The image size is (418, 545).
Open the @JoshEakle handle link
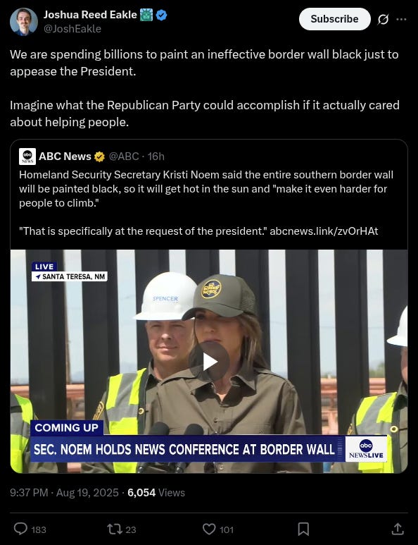click(72, 29)
